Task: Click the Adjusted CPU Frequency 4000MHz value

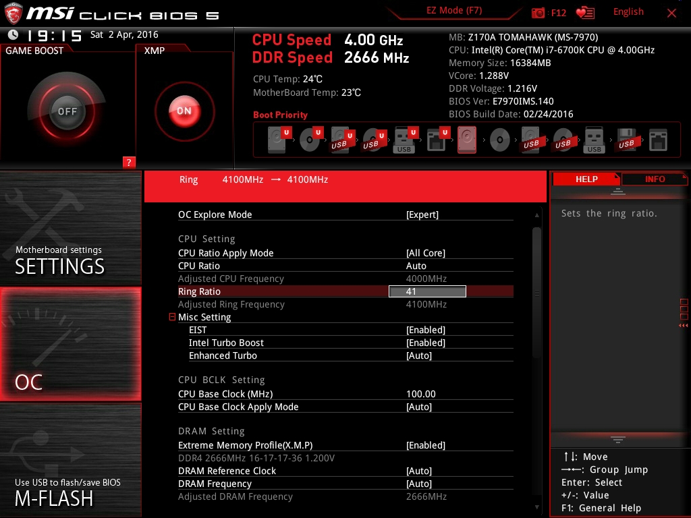Action: tap(426, 279)
